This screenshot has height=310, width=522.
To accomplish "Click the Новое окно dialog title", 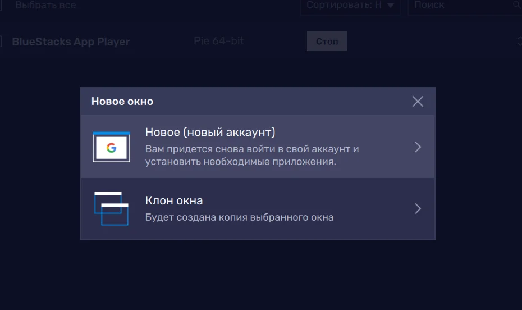I will click(x=122, y=102).
